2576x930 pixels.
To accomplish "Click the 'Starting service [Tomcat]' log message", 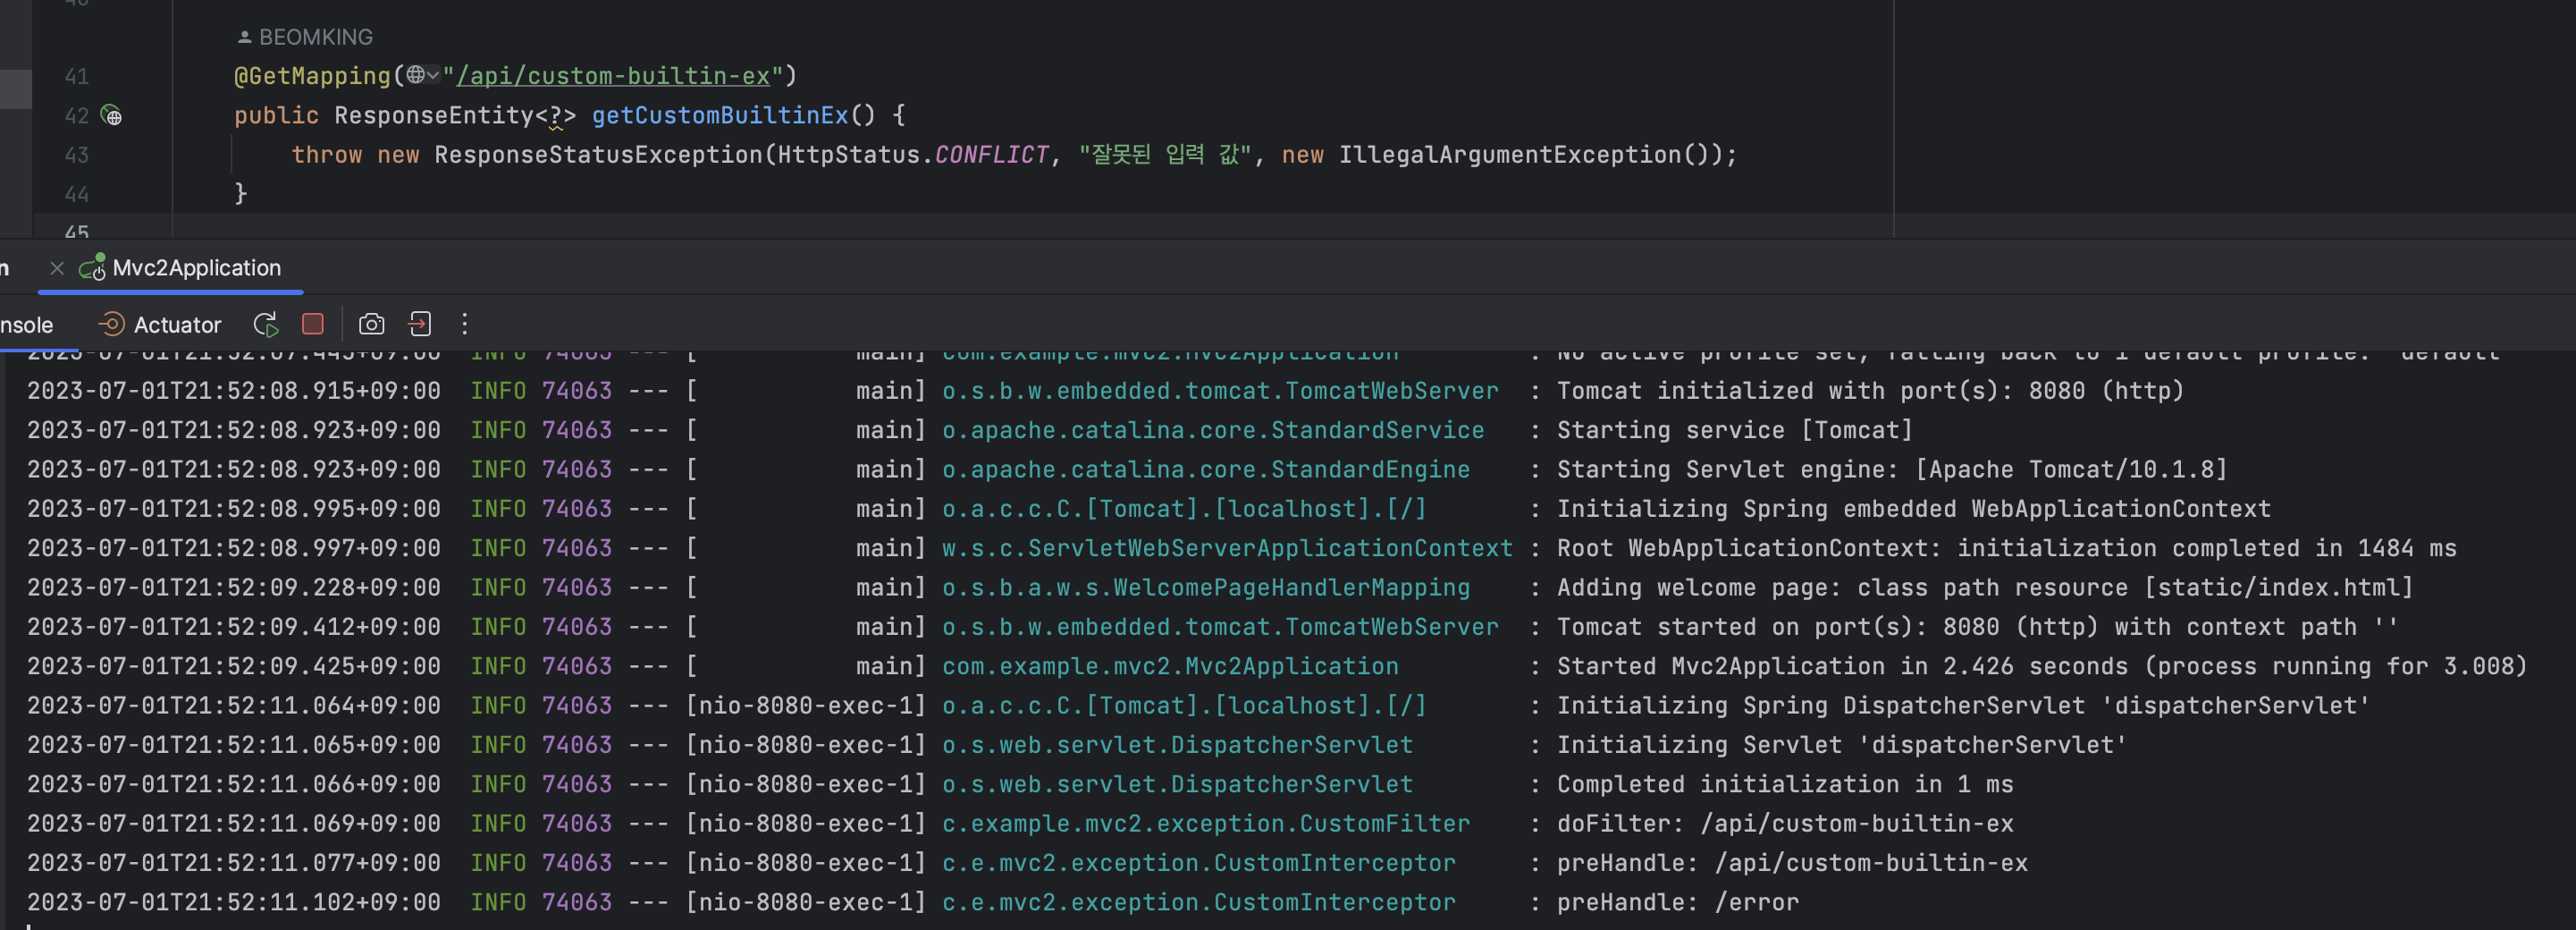I will click(1734, 430).
